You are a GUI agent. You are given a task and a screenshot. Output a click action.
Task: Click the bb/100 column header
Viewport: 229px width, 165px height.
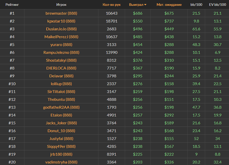[196, 5]
